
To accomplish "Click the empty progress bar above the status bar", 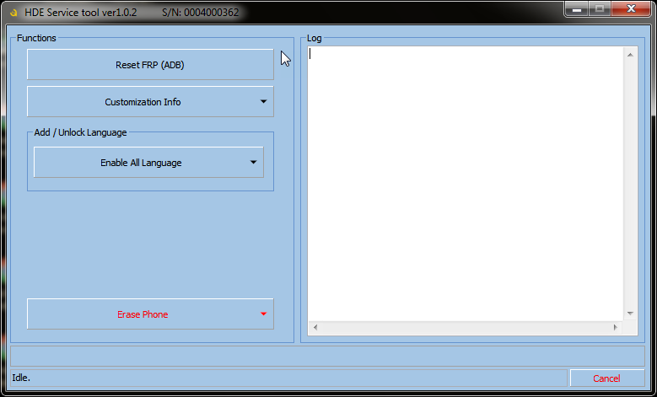I will [327, 356].
